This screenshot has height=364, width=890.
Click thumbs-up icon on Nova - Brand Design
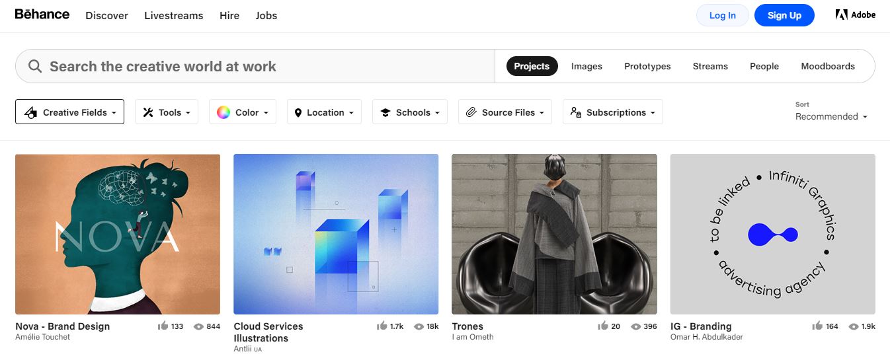coord(163,326)
